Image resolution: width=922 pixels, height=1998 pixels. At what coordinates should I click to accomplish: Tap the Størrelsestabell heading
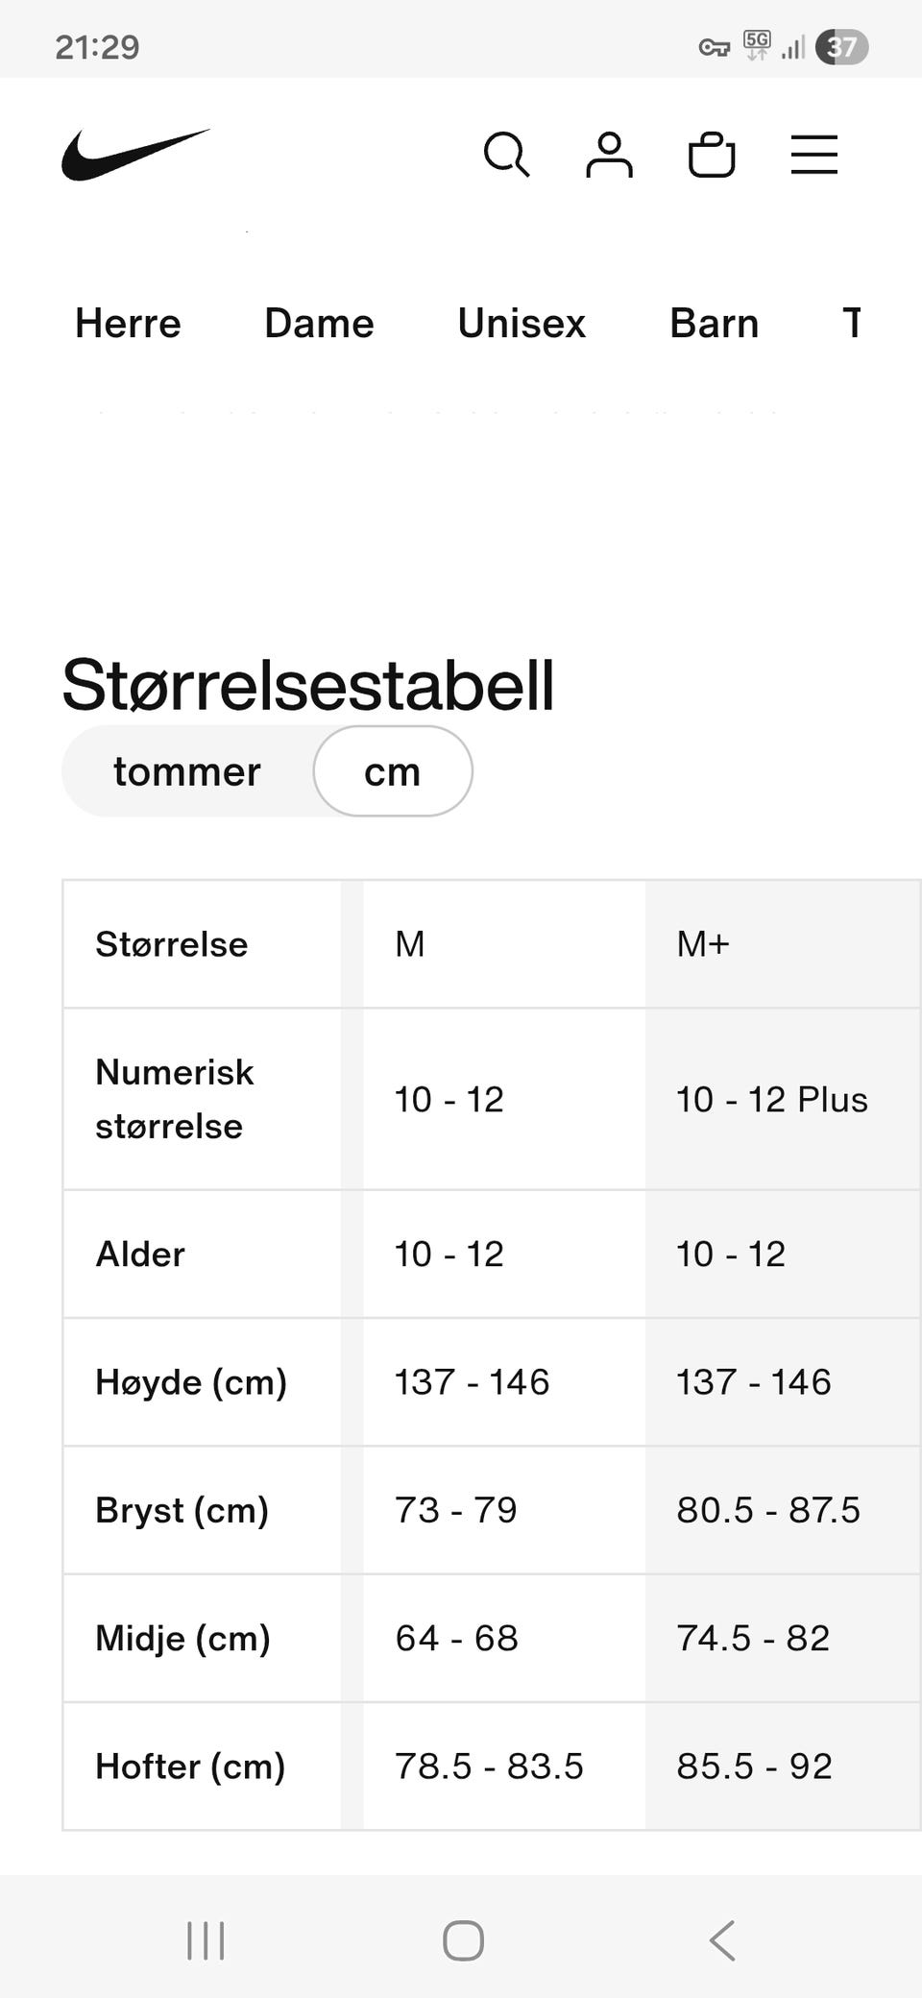click(x=308, y=685)
